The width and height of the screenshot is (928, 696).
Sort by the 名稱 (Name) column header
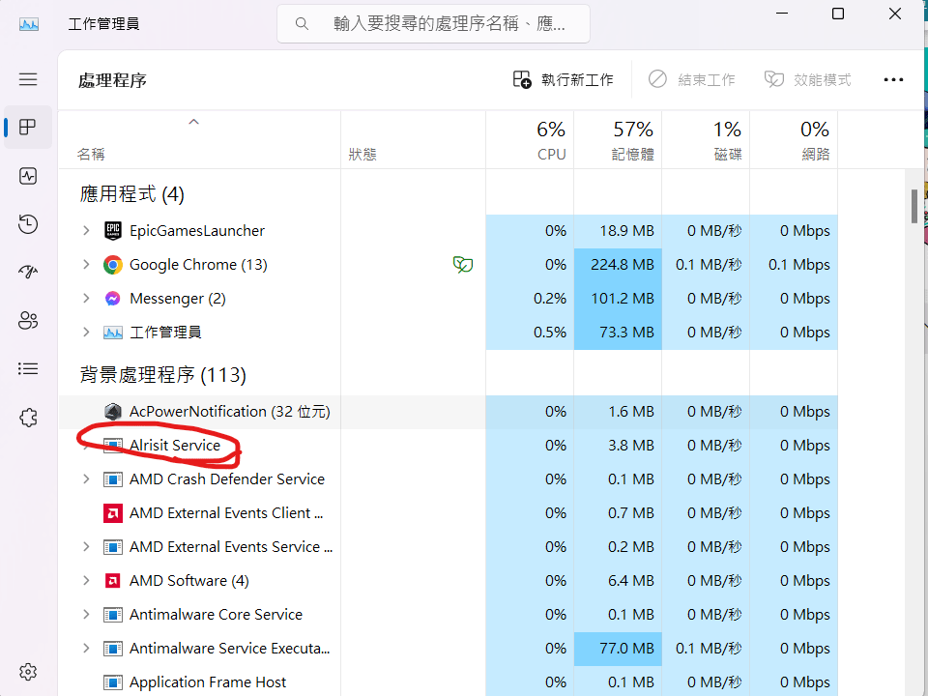[x=199, y=139]
